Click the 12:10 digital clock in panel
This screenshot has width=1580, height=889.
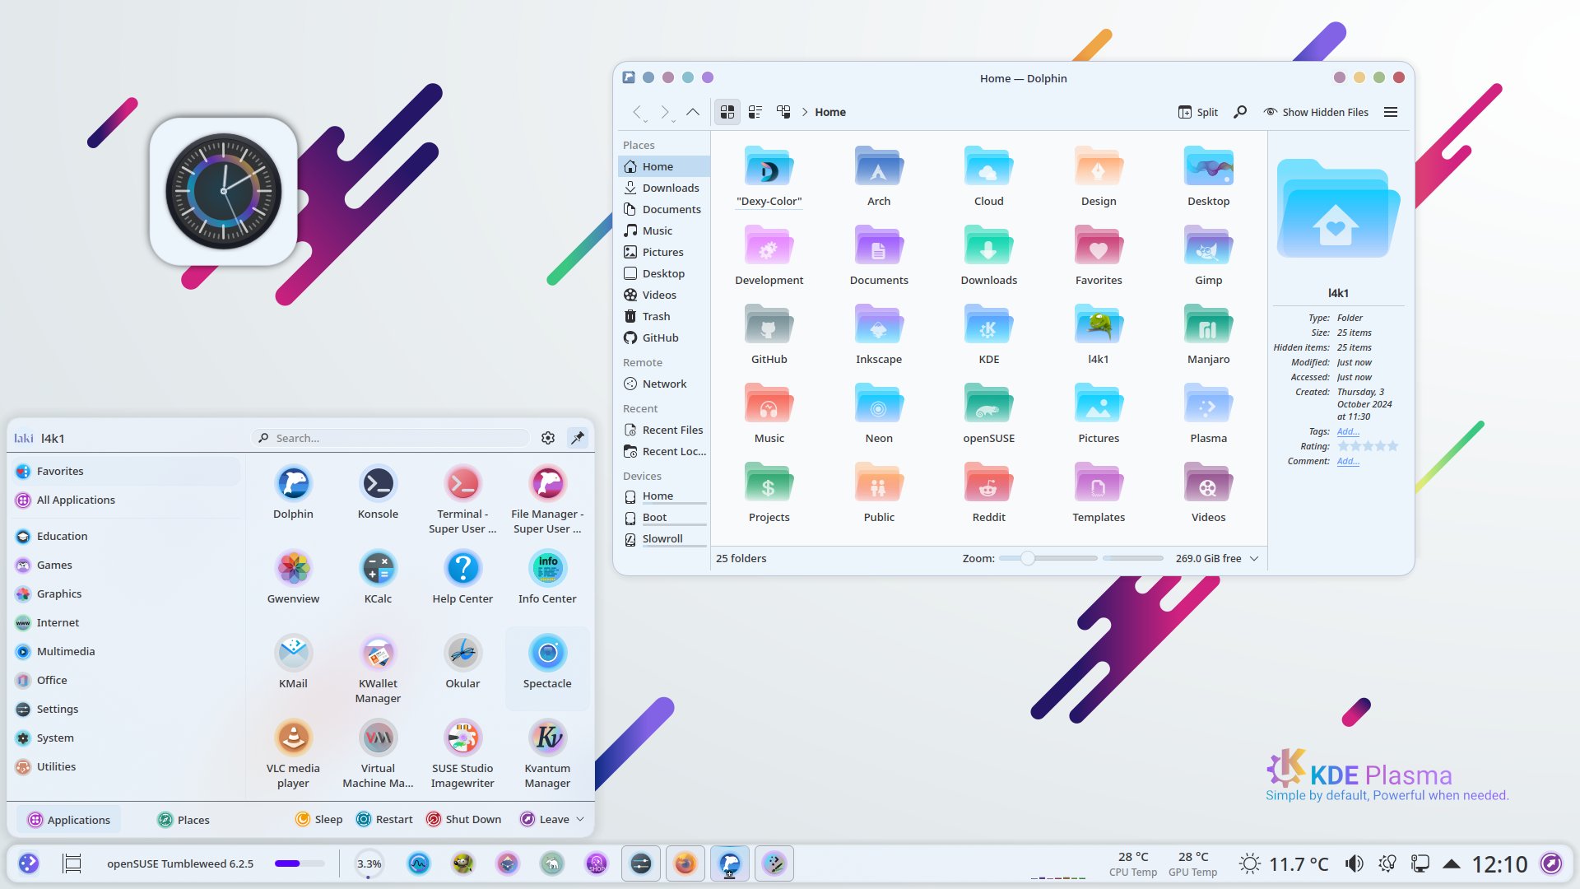point(1499,863)
